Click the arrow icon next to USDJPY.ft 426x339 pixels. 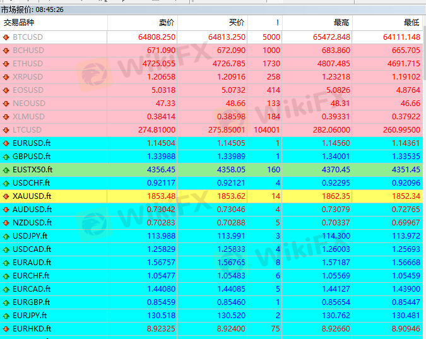[6, 236]
